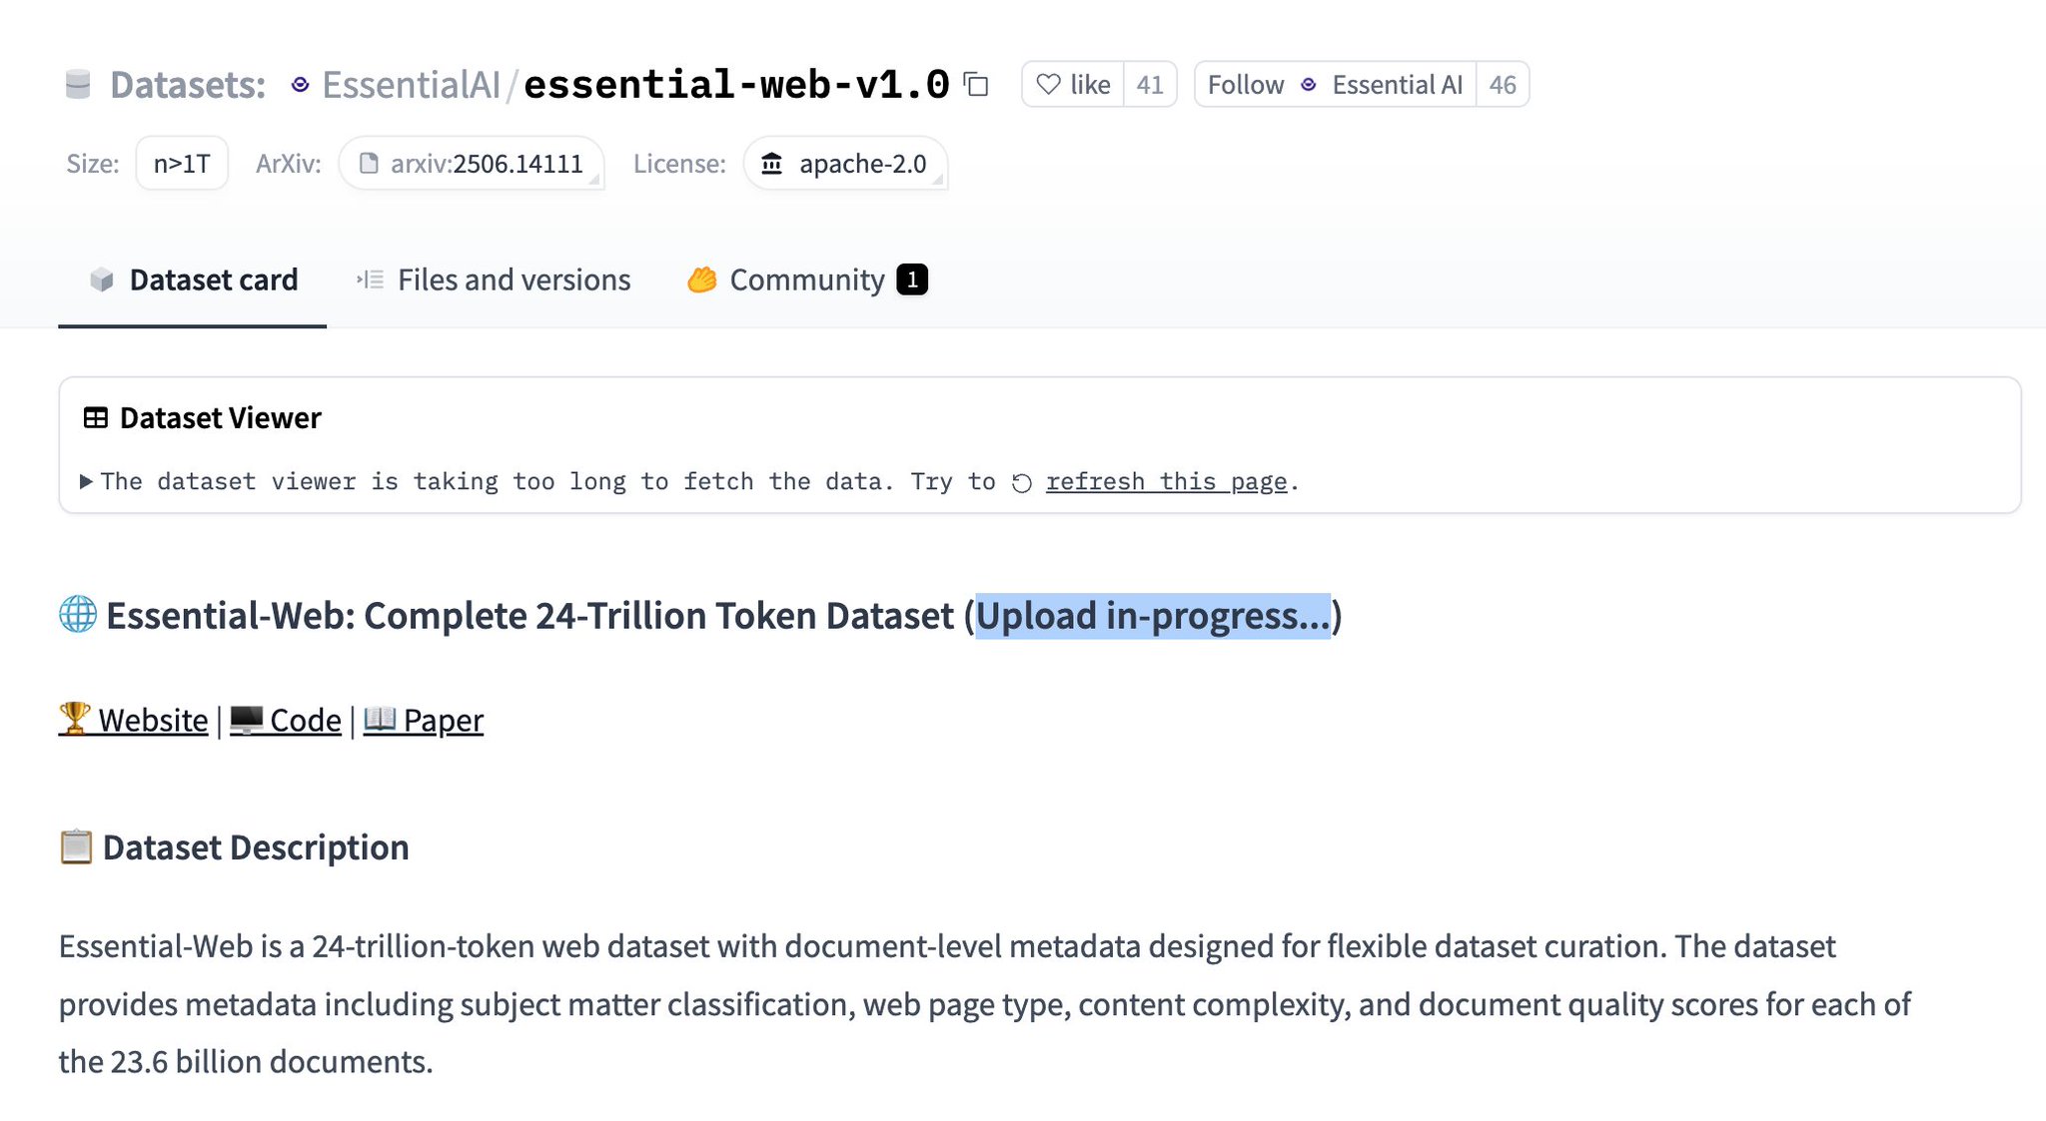Click the Files and versions list icon
Viewport: 2046px width, 1121px height.
point(370,280)
